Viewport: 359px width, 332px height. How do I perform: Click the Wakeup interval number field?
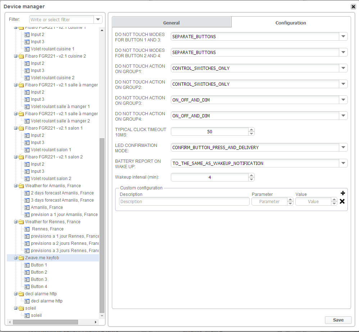210,177
